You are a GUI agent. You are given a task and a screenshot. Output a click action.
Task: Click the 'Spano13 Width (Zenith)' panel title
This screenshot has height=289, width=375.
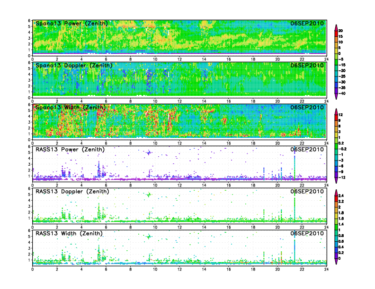pyautogui.click(x=71, y=108)
